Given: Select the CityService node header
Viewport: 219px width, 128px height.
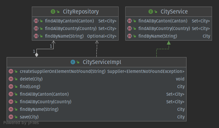Looking at the screenshot, I should [x=169, y=12].
